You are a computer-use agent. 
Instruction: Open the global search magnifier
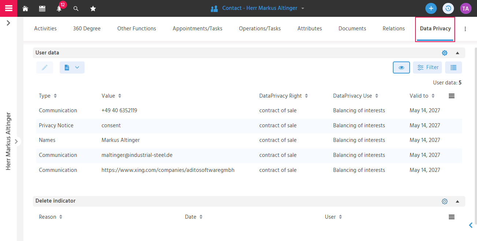pyautogui.click(x=76, y=8)
